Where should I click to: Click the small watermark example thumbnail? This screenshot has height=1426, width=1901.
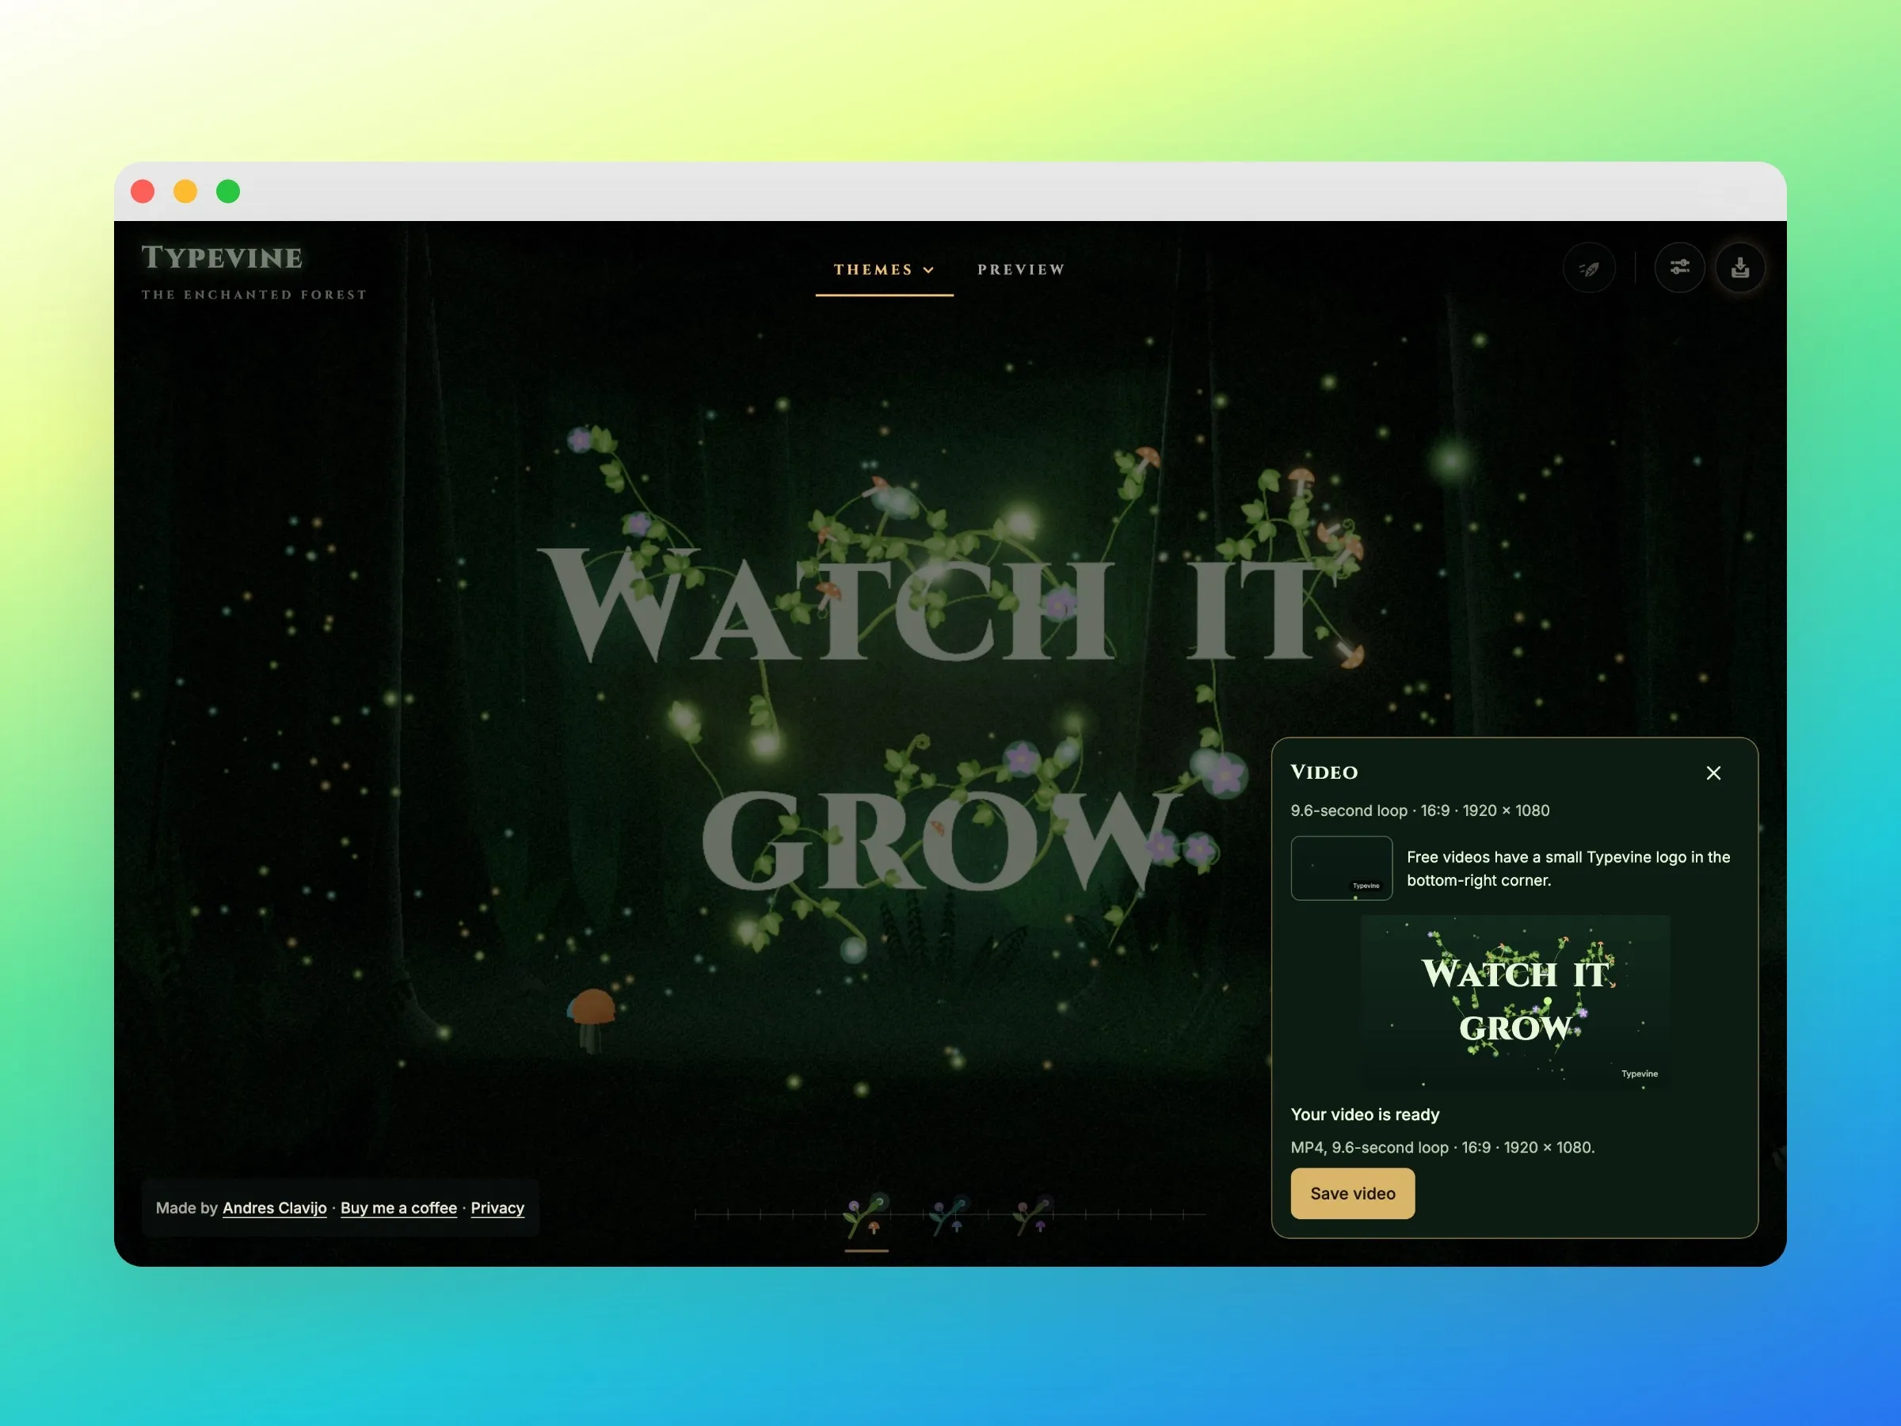coord(1342,868)
